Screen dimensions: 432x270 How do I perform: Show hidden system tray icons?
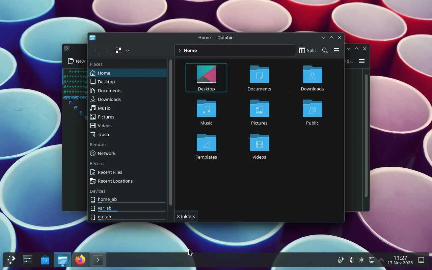(x=381, y=260)
